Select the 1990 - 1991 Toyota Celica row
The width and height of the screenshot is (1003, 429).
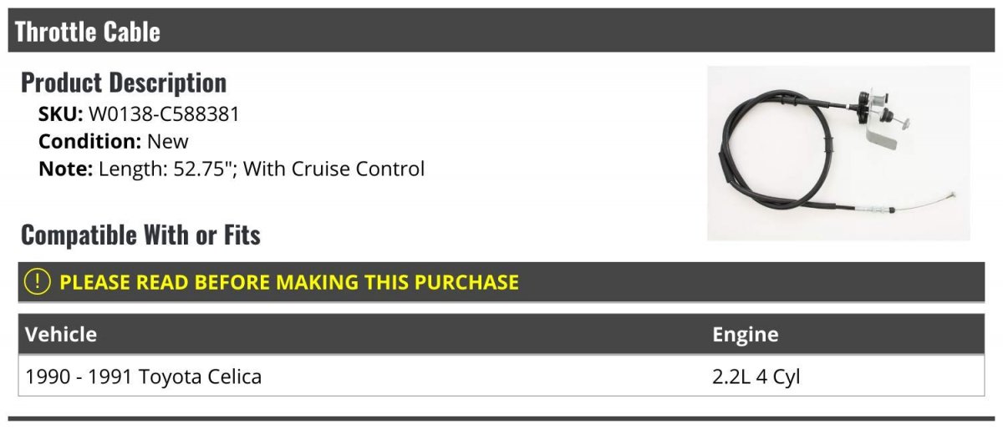click(x=501, y=376)
